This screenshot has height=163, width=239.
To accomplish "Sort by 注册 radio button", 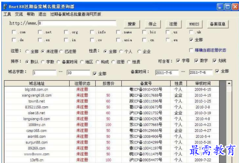I will coord(113,62).
